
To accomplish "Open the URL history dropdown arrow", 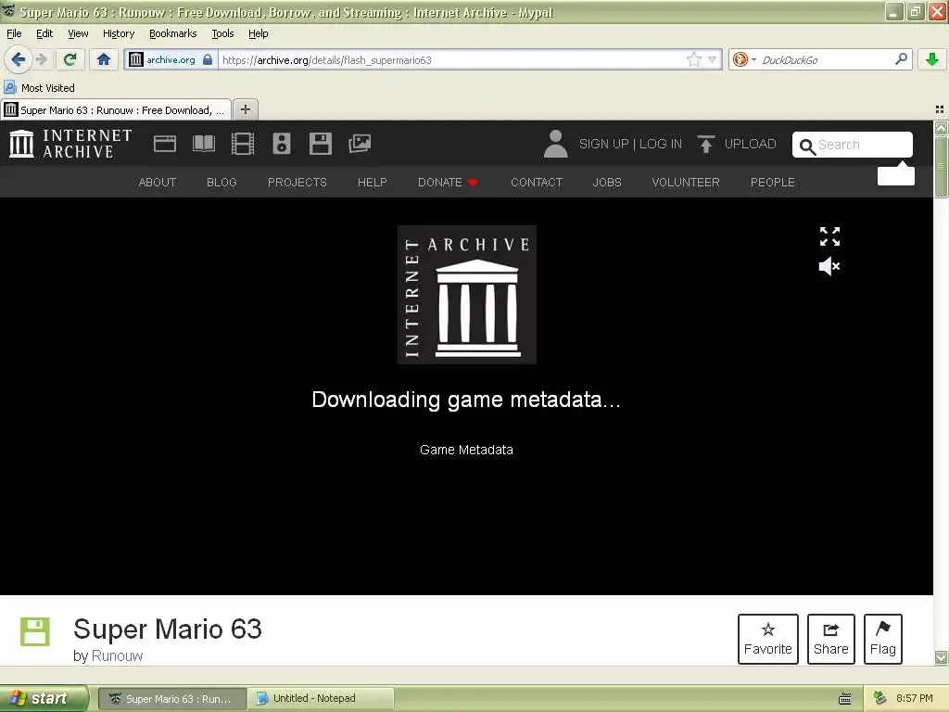I will click(713, 60).
